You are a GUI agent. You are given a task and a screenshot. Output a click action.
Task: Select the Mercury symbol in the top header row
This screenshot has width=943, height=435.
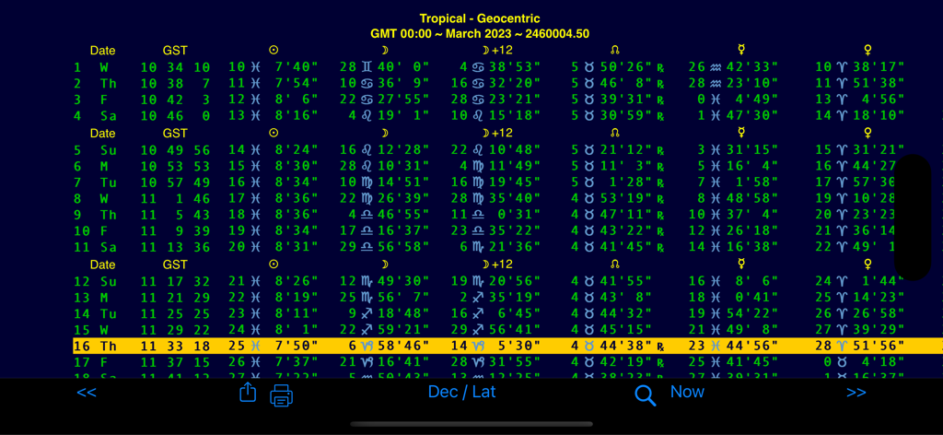tap(741, 51)
